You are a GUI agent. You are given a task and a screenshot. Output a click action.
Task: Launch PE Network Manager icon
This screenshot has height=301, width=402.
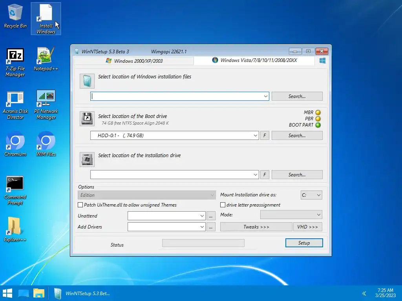click(46, 105)
